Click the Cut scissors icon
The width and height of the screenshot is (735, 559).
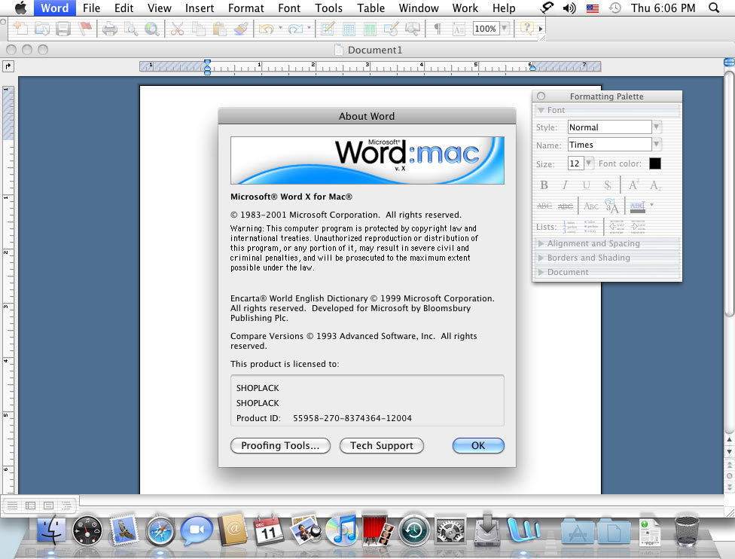point(178,29)
